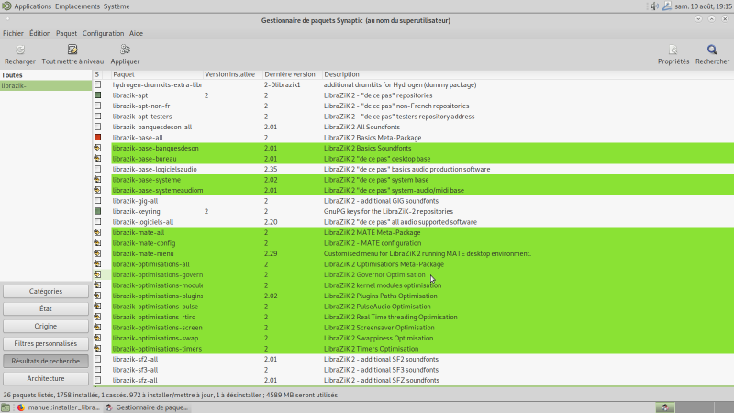This screenshot has height=413, width=734.
Task: Click status icon of librazik-optimisations-govern
Action: 97,274
